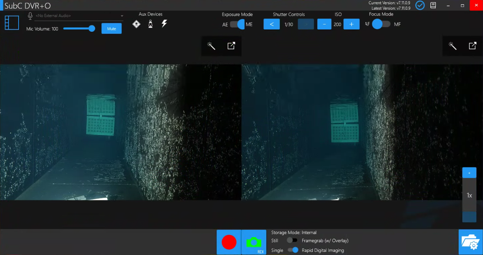
Task: Pop out the left camera feed
Action: [x=231, y=46]
